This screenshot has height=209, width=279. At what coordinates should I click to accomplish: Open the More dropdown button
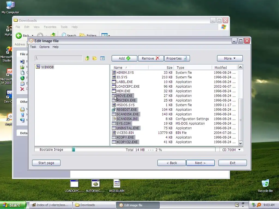[x=230, y=58]
